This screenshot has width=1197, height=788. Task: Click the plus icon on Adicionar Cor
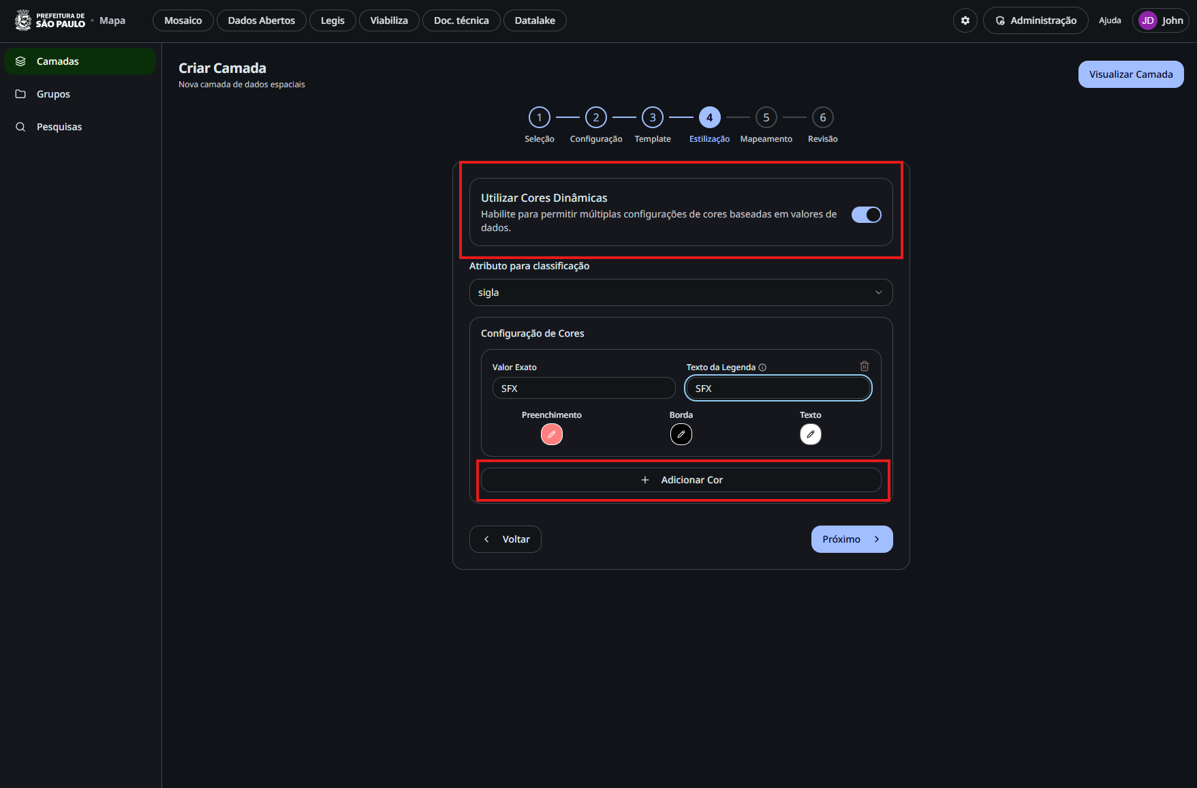point(645,480)
